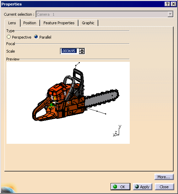
Task: Open the Feature Properties tab
Action: [59, 23]
